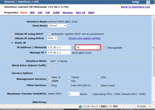Choose Route interface mode
This screenshot has height=110, width=155.
pos(58,61)
